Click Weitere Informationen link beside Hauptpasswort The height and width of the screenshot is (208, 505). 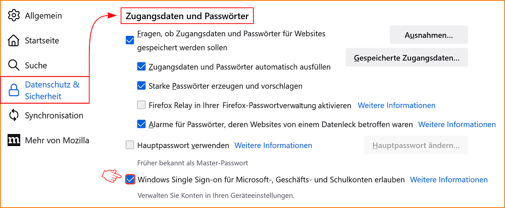coord(273,146)
